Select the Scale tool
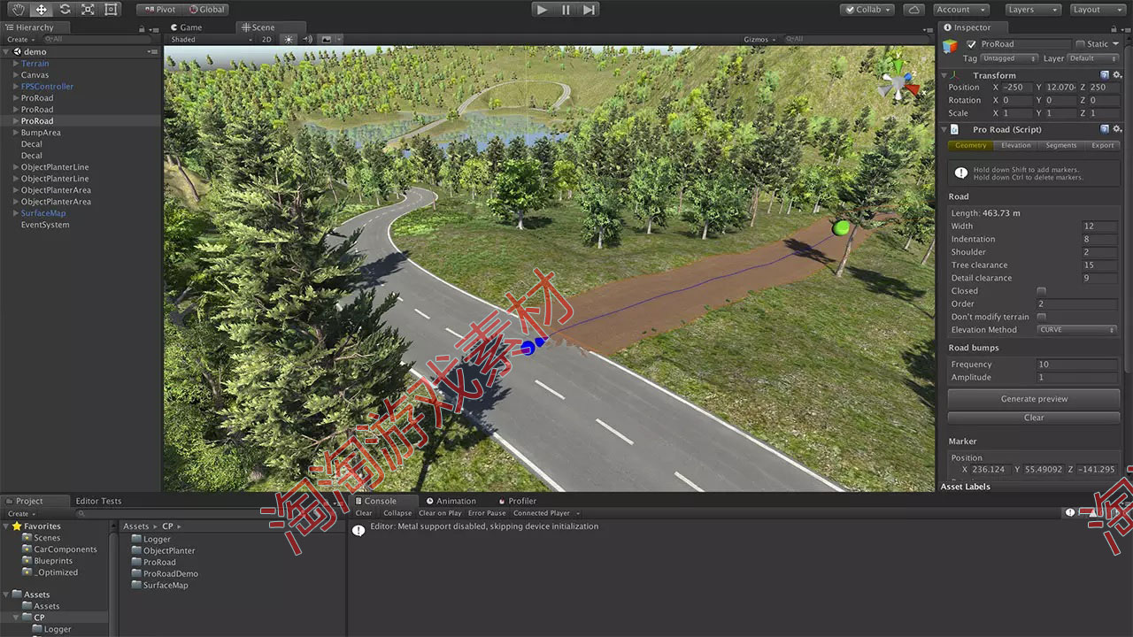The width and height of the screenshot is (1133, 637). pyautogui.click(x=88, y=9)
